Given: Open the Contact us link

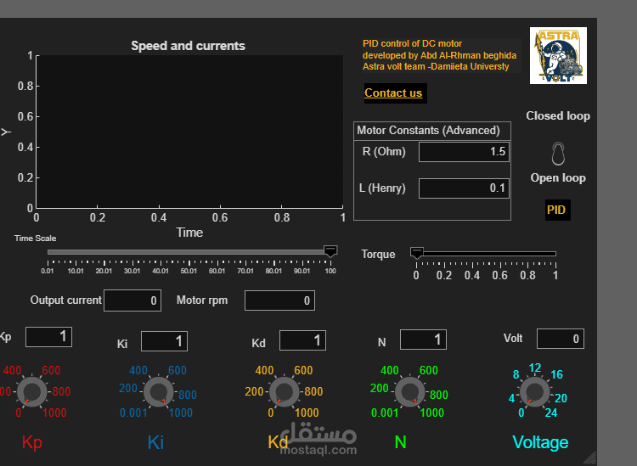Looking at the screenshot, I should (393, 93).
